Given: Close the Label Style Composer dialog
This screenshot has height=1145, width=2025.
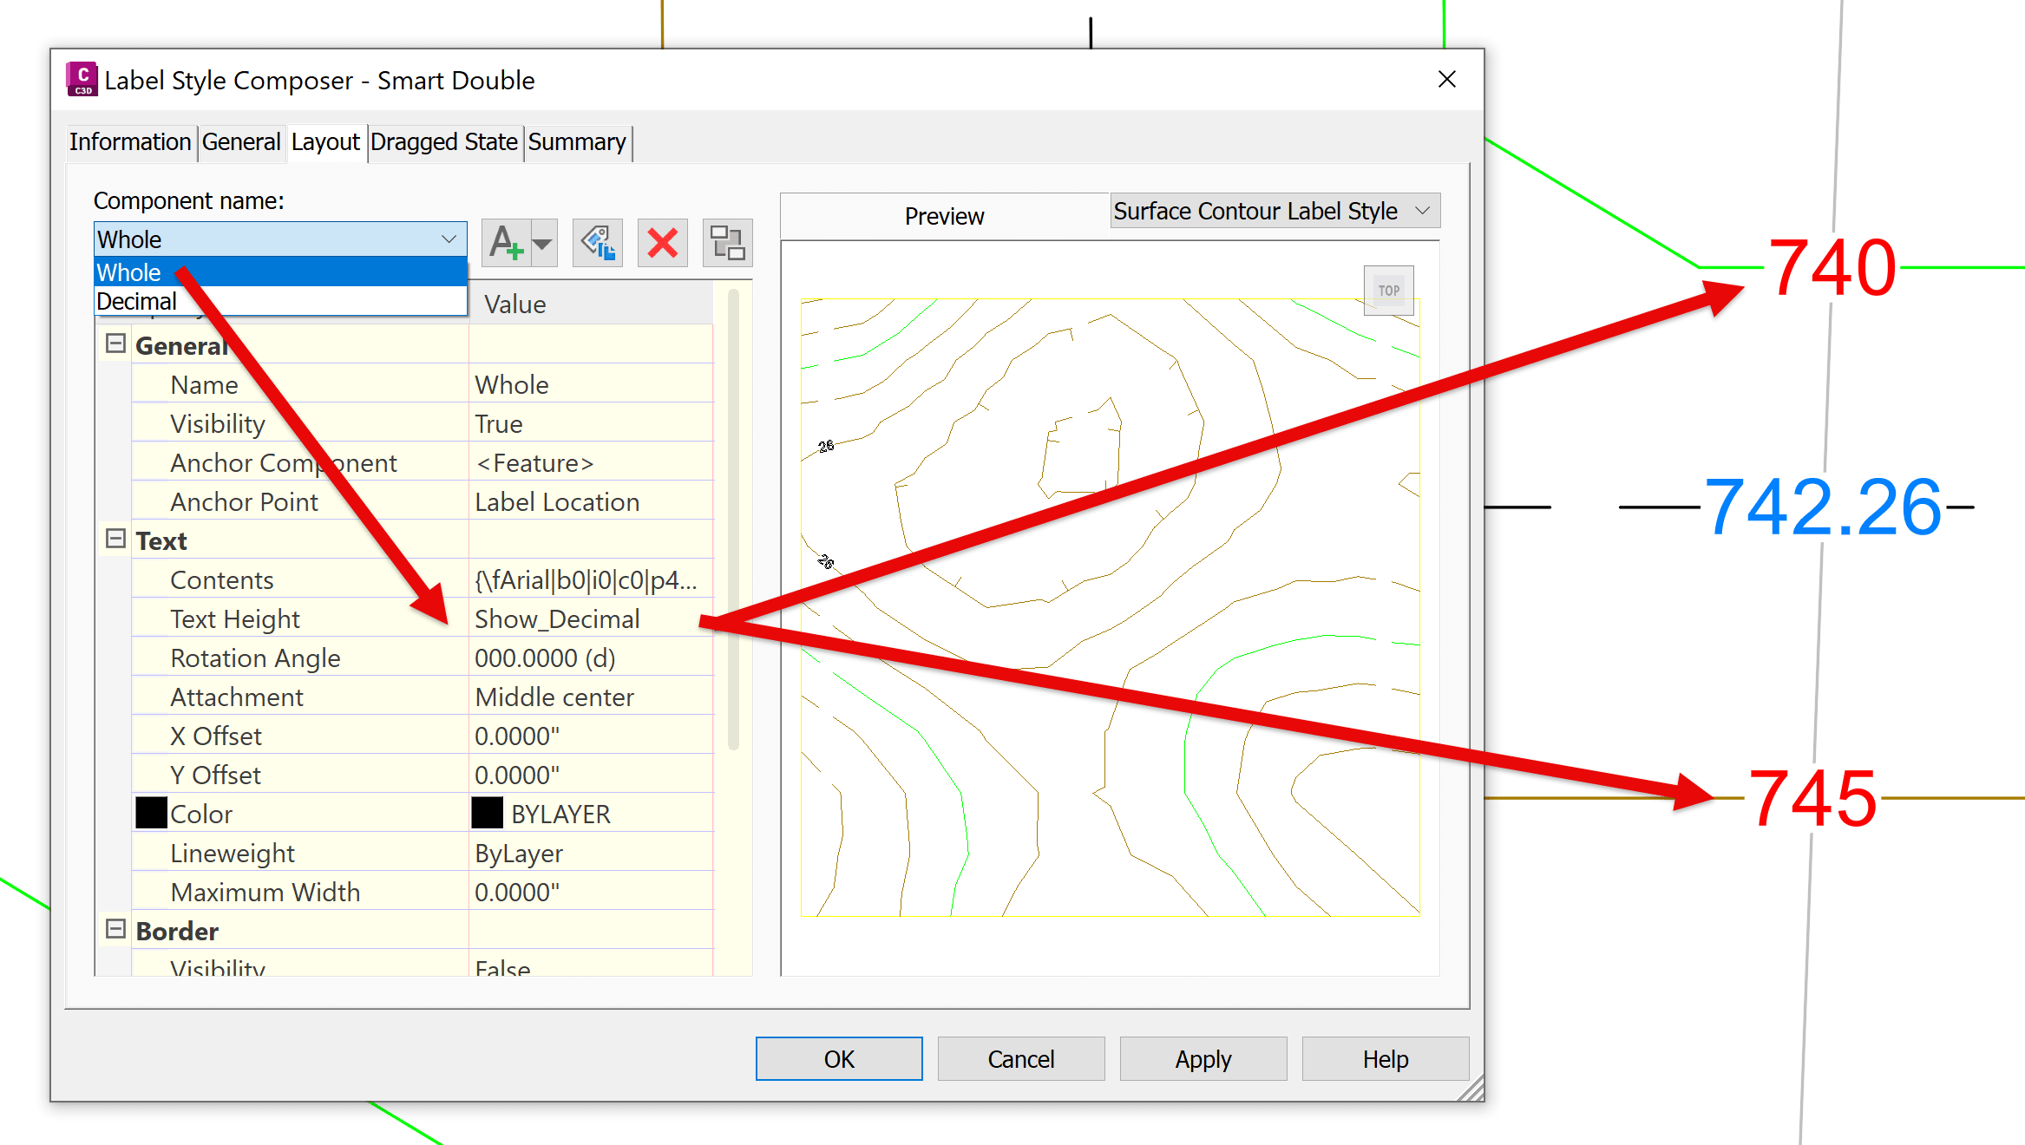Looking at the screenshot, I should (x=1446, y=80).
